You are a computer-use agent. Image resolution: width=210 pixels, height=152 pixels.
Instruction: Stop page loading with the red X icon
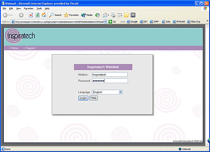[x=31, y=15]
